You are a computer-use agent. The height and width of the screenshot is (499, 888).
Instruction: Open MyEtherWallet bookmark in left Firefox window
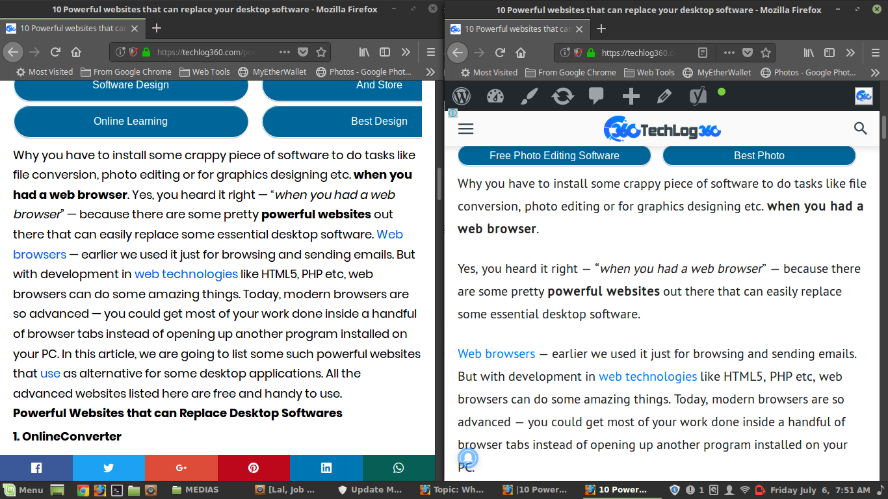tap(272, 72)
